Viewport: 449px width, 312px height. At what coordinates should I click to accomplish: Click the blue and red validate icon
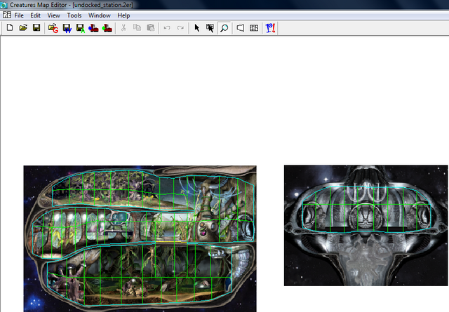[270, 28]
